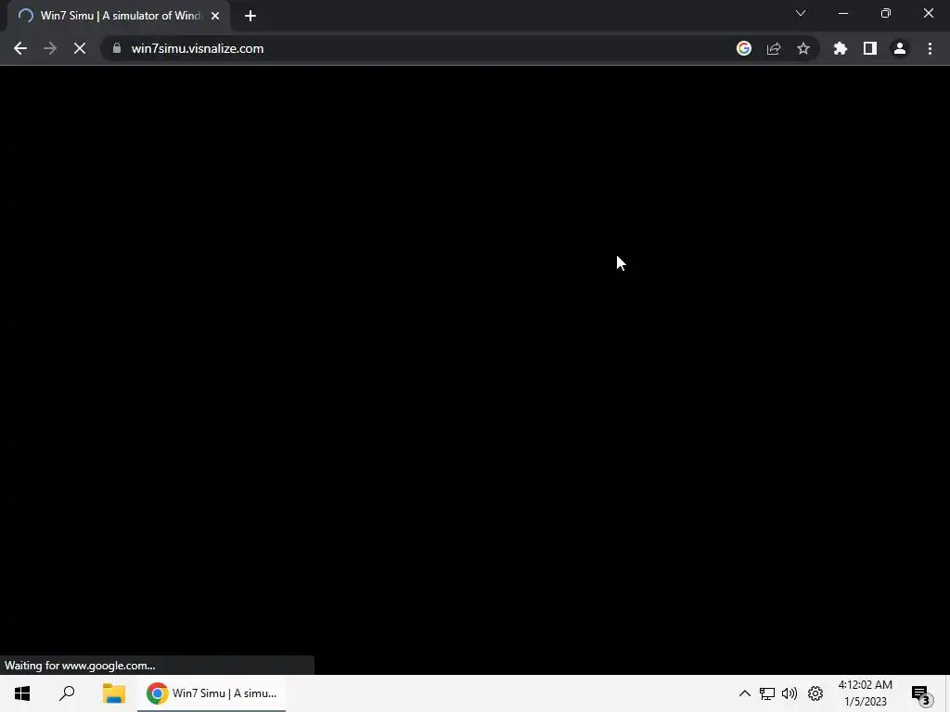
Task: View site information via the lock icon
Action: tap(117, 48)
